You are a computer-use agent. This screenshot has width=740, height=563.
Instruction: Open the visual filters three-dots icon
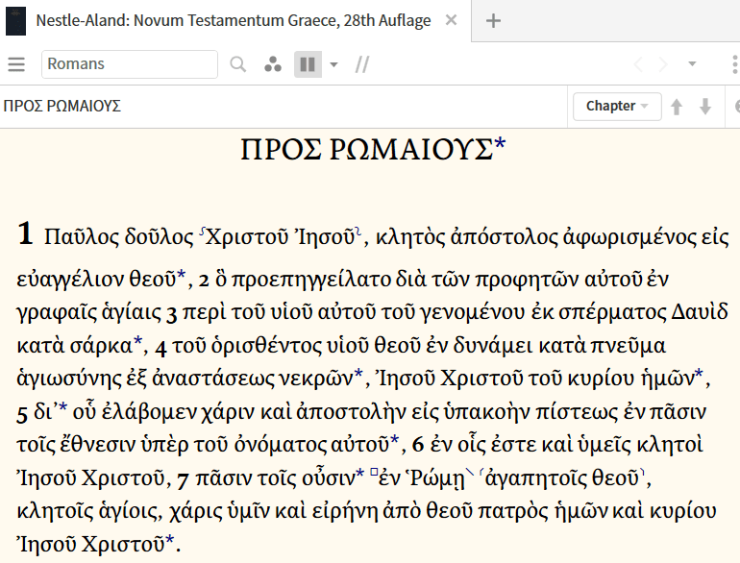[273, 64]
